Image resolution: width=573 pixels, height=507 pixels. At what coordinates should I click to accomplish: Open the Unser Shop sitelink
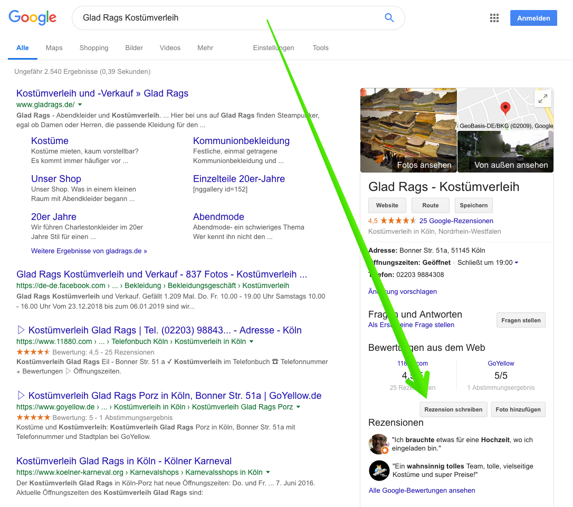point(56,179)
